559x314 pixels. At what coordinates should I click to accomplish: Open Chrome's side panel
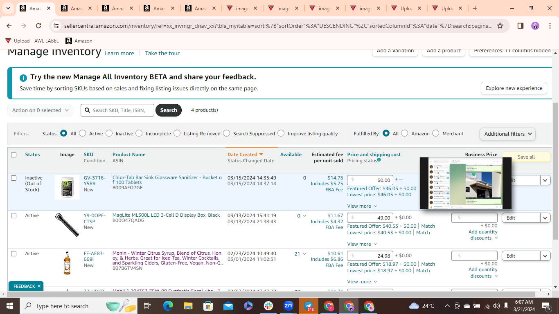point(521,26)
